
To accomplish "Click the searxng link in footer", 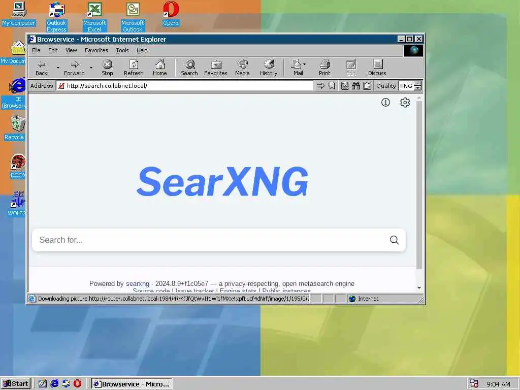I will pyautogui.click(x=137, y=283).
